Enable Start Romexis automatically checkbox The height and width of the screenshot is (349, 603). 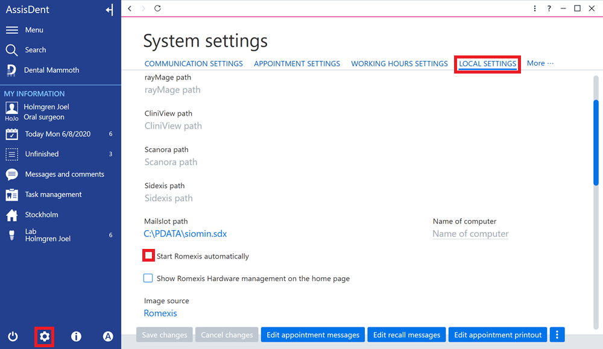click(148, 256)
